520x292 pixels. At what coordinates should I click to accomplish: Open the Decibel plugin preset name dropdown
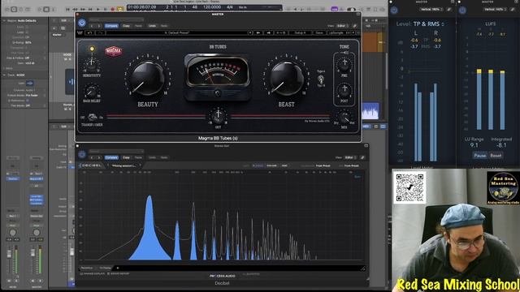(116, 152)
